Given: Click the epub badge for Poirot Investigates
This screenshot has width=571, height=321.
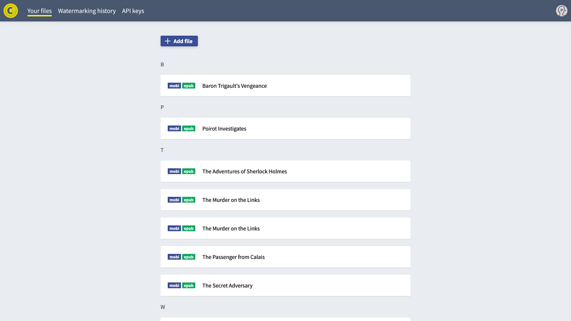Looking at the screenshot, I should (x=188, y=128).
